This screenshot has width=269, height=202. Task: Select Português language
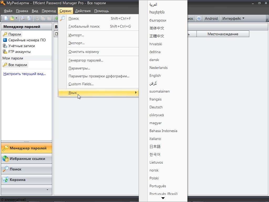point(163,186)
